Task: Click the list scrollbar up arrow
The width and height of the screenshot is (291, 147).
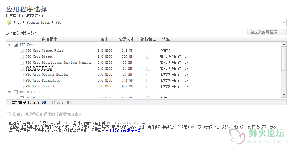Action: pyautogui.click(x=284, y=44)
